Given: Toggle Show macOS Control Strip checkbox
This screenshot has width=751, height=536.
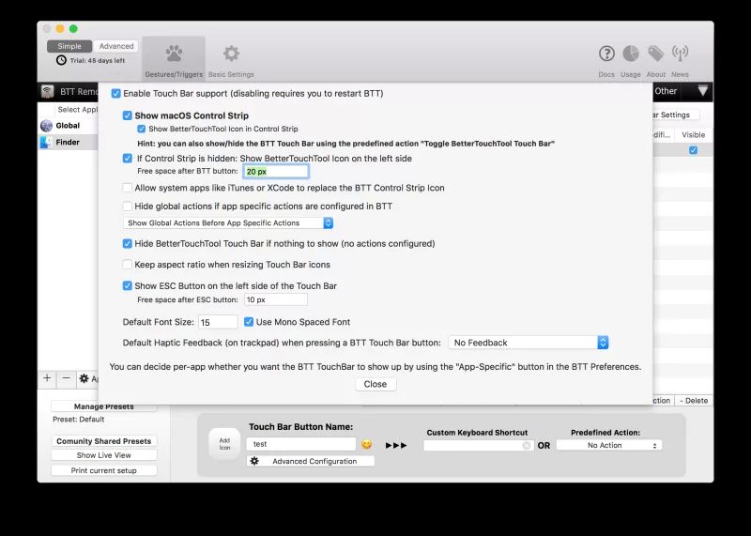Looking at the screenshot, I should tap(127, 115).
